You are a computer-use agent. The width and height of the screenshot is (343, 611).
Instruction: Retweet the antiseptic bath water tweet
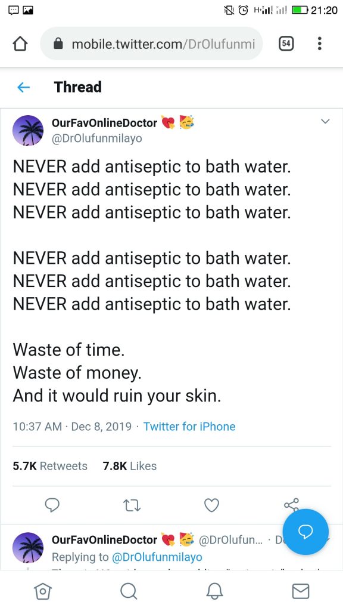click(x=132, y=505)
